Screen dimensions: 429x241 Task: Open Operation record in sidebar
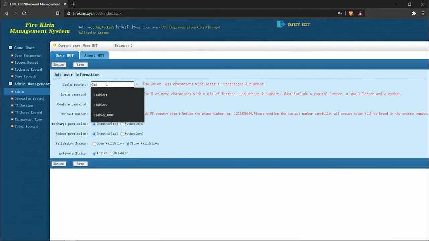point(29,99)
